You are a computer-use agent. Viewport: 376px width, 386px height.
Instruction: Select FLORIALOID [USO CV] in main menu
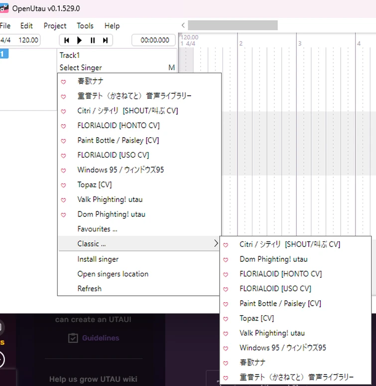tap(113, 155)
